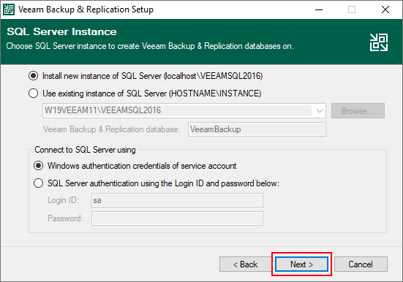Image resolution: width=403 pixels, height=282 pixels.
Task: Click the Veeam logo in the title bar
Action: point(9,9)
